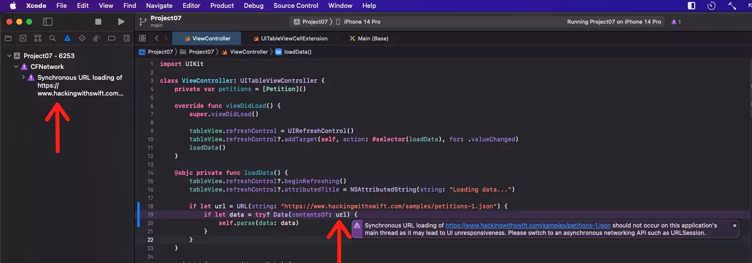
Task: Click the menu bar hammer icon
Action: pyautogui.click(x=732, y=5)
